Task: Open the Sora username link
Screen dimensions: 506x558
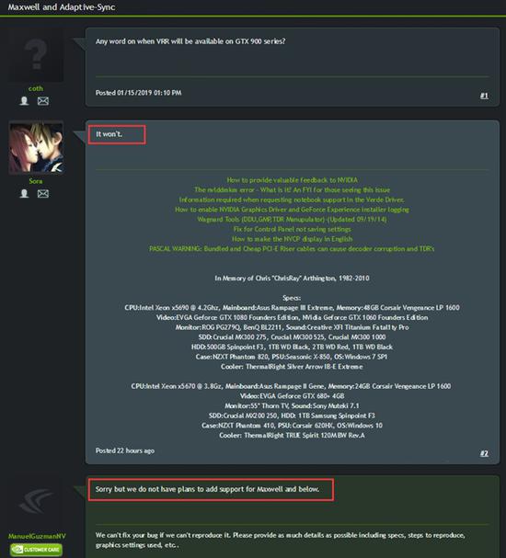Action: [x=36, y=181]
